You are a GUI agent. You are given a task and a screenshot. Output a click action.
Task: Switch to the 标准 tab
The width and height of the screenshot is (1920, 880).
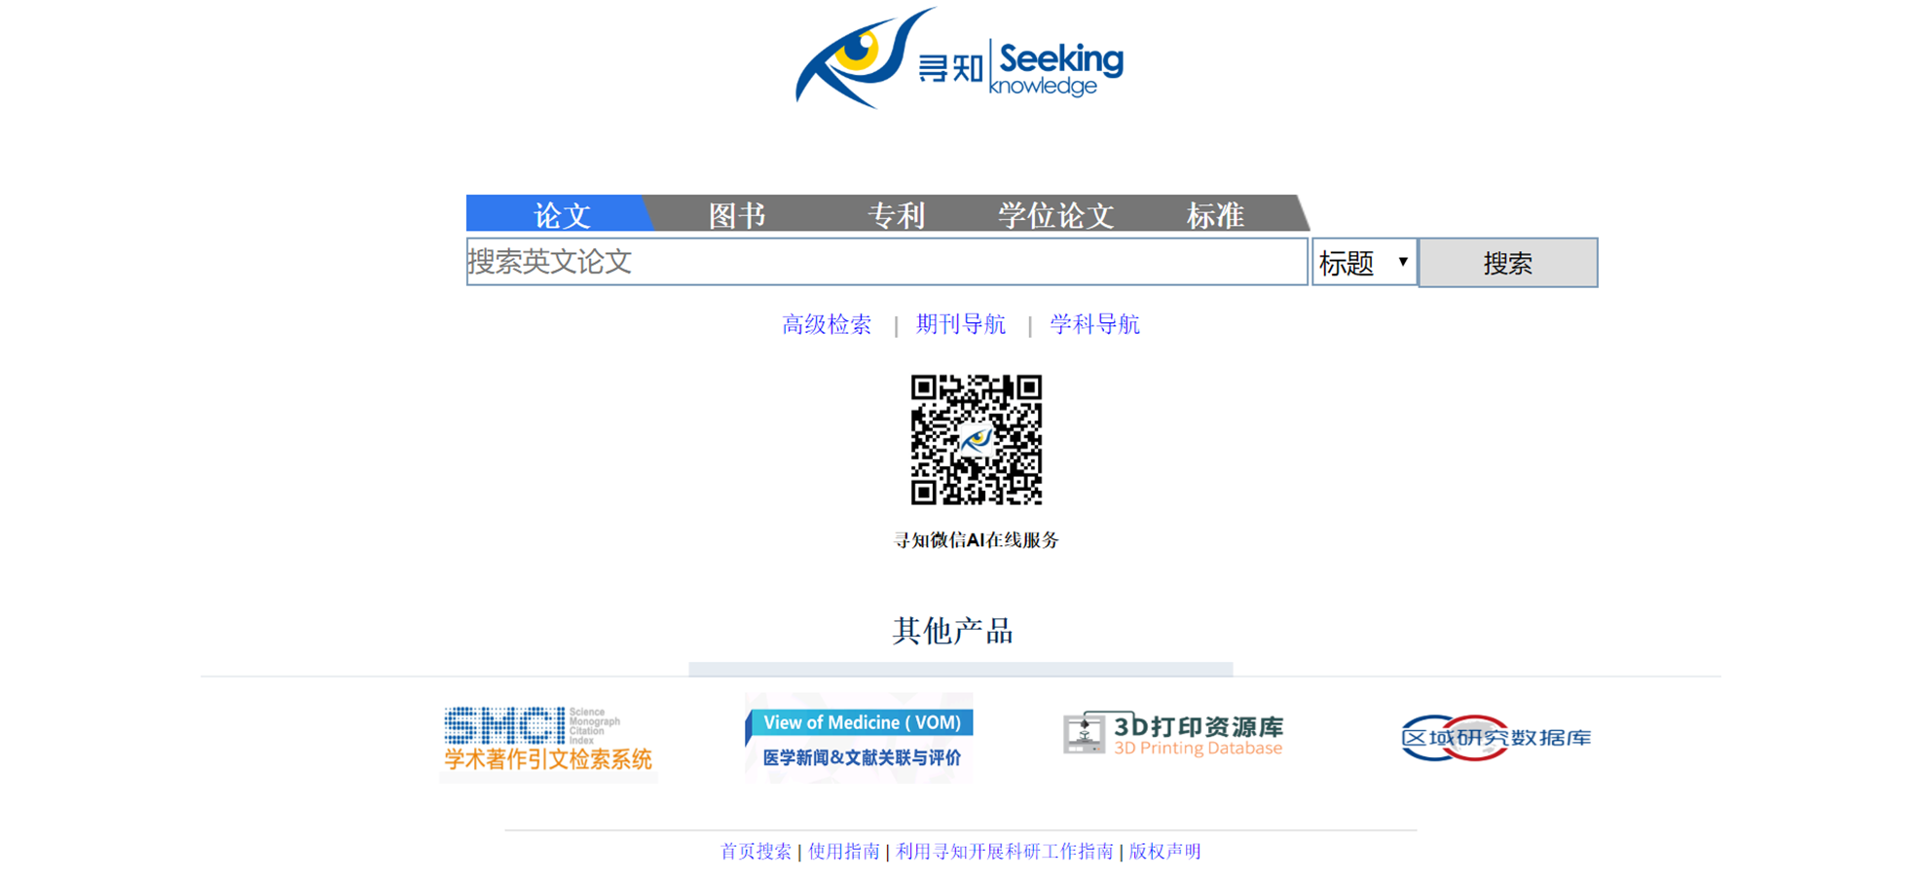[x=1215, y=215]
